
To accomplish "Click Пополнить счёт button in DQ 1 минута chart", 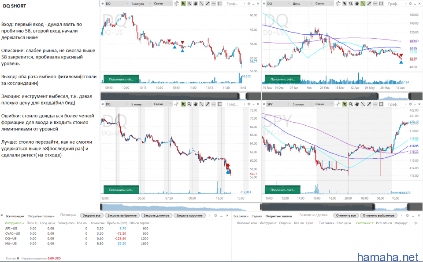I will tap(121, 79).
